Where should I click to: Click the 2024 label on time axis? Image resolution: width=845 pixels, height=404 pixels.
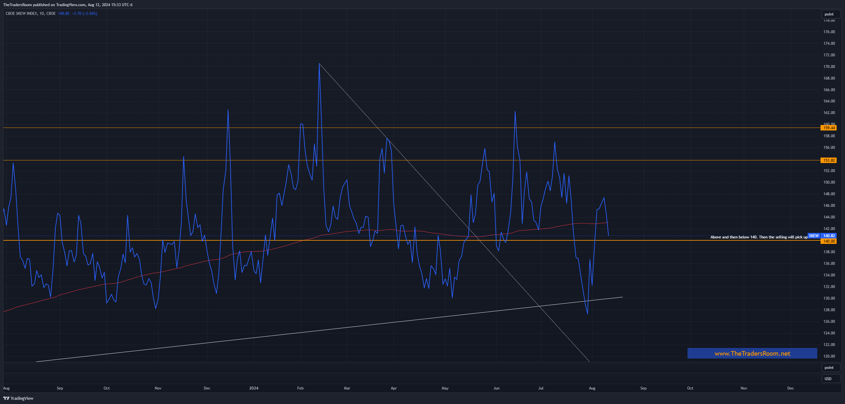[254, 388]
